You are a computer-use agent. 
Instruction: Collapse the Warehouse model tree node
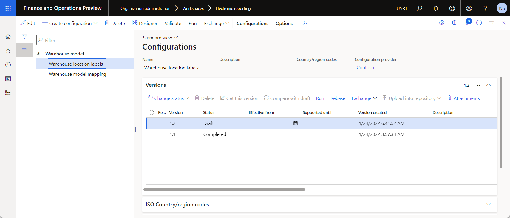pos(38,54)
